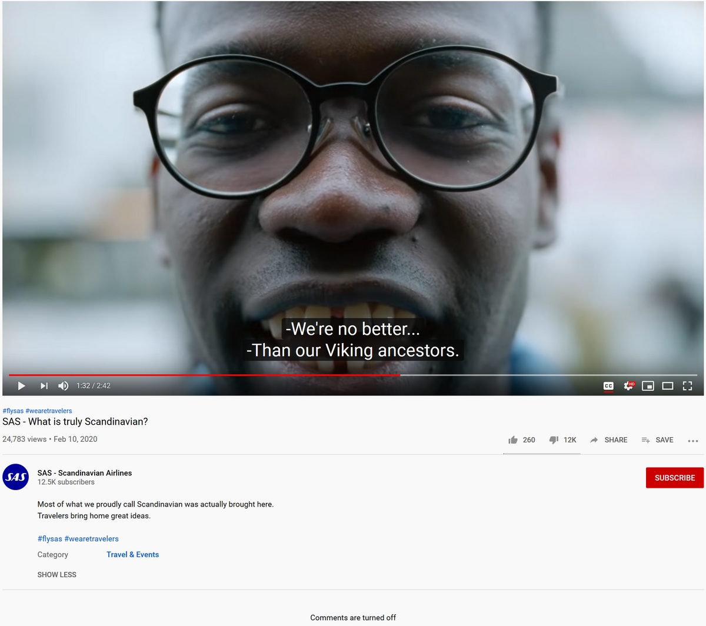Viewport: 706px width, 626px height.
Task: Dislike the video (12K)
Action: click(562, 440)
